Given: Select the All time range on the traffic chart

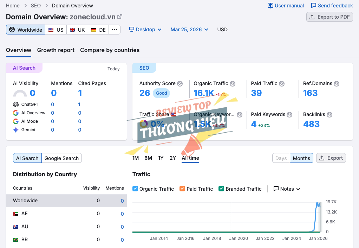Looking at the screenshot, I should (190, 158).
